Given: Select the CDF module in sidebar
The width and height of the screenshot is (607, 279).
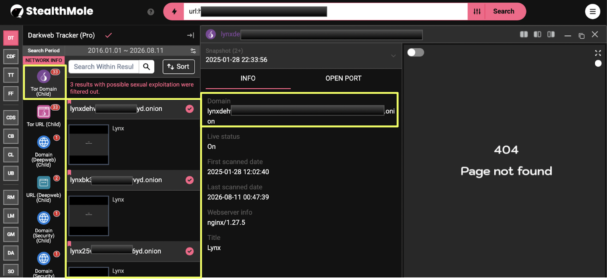Looking at the screenshot, I should tap(11, 56).
